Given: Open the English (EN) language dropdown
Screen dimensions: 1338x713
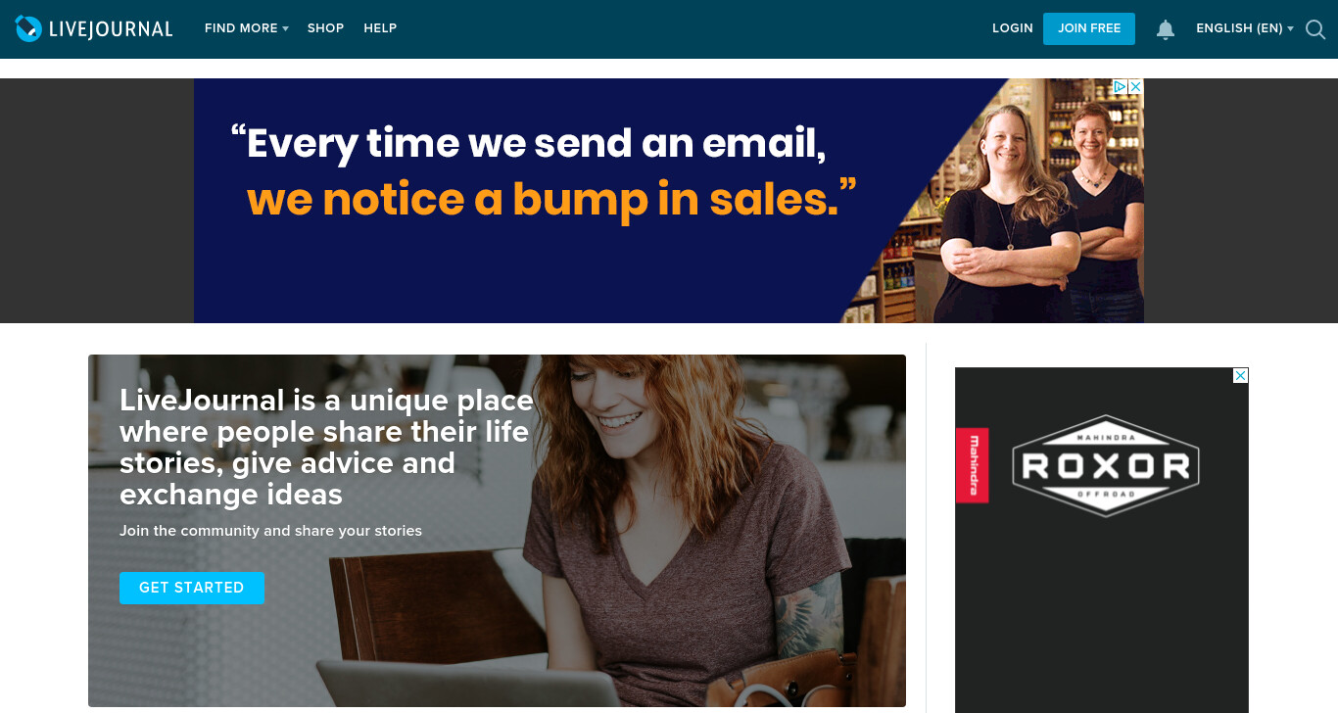Looking at the screenshot, I should point(1245,28).
